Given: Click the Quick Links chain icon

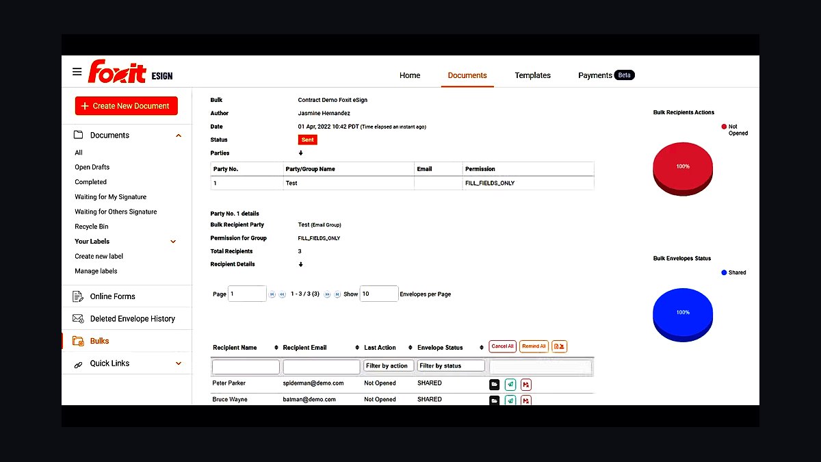Looking at the screenshot, I should [x=78, y=363].
